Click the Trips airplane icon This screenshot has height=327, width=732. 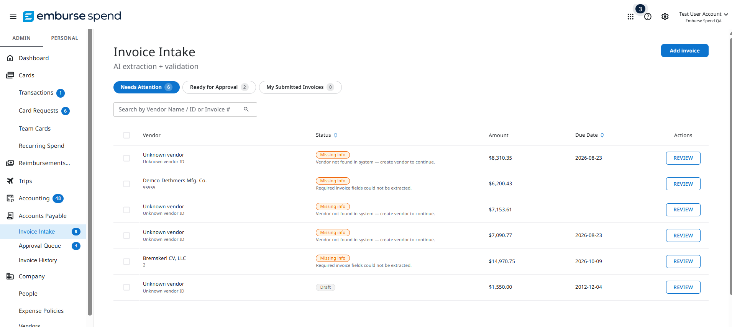point(10,181)
